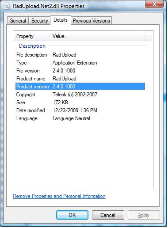The image size is (168, 228).
Task: Select the Size row
Action: point(80,103)
